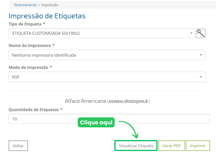216x155 pixels.
Task: Open the Nome da Impressora dropdown
Action: 107,55
